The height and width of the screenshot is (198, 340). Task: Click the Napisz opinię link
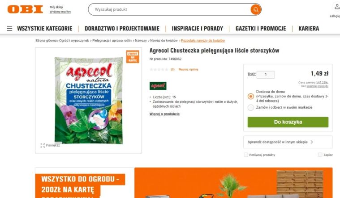click(188, 69)
